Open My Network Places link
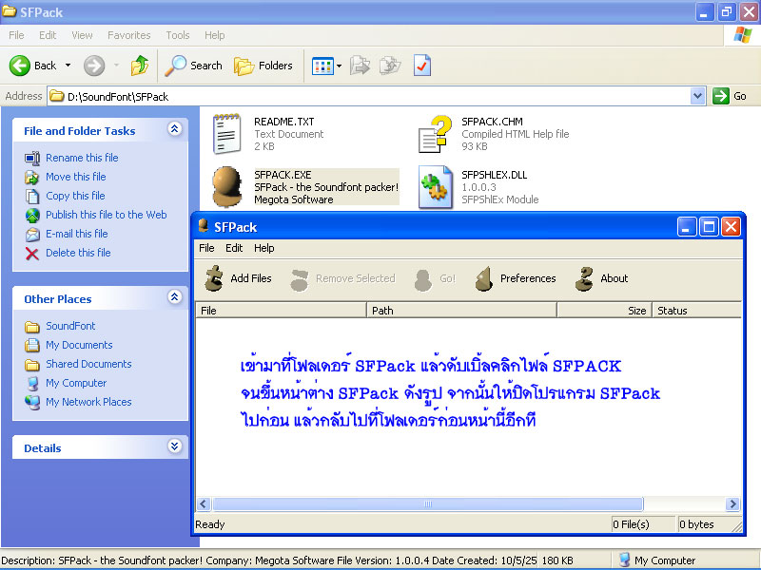The image size is (761, 570). click(x=88, y=402)
